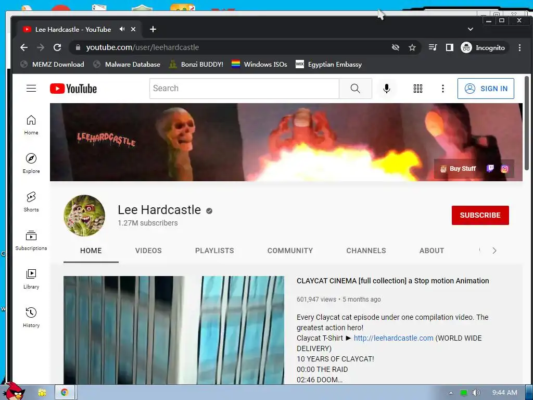The image size is (533, 400).
Task: Open Bonzi BUDDY! bookmark
Action: pyautogui.click(x=196, y=64)
